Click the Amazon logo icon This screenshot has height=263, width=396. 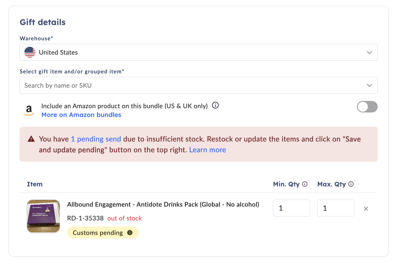coord(29,110)
